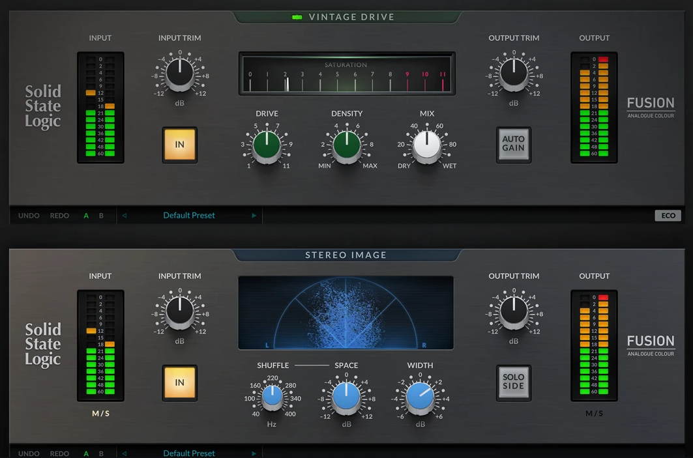
Task: Click the Fusion Analogue Colour logo in Vintage Drive
Action: 650,107
